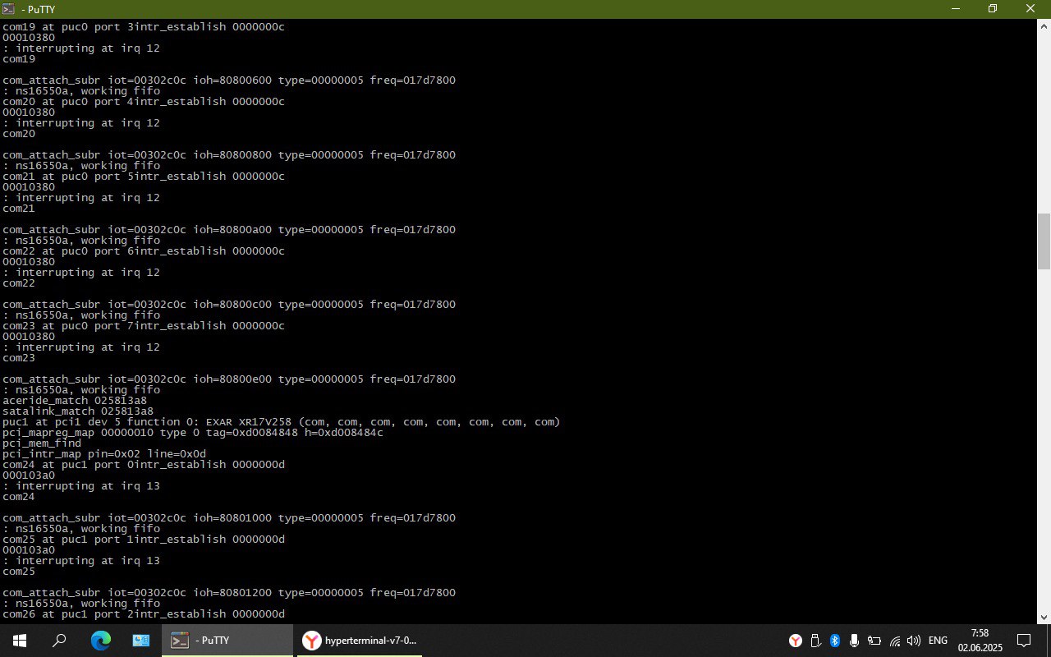Click the com_attach_subr line with ioh=80800e00
1051x657 pixels.
pyautogui.click(x=229, y=379)
